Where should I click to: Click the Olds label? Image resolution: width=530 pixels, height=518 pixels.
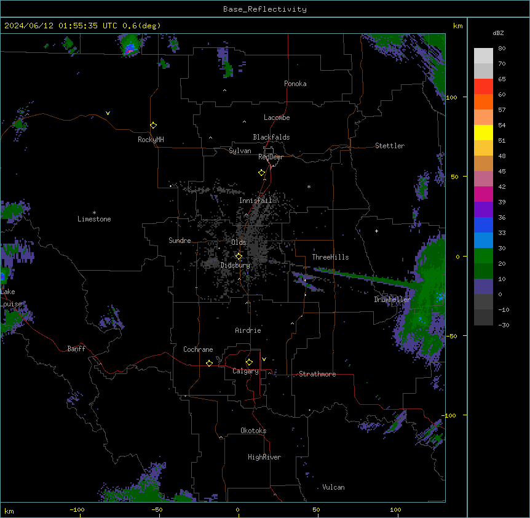239,242
